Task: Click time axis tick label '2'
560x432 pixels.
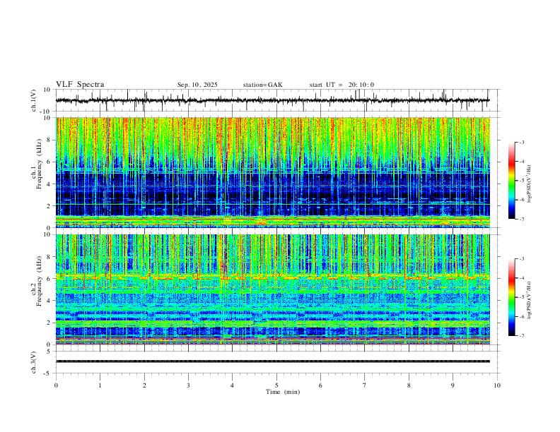Action: coord(144,385)
